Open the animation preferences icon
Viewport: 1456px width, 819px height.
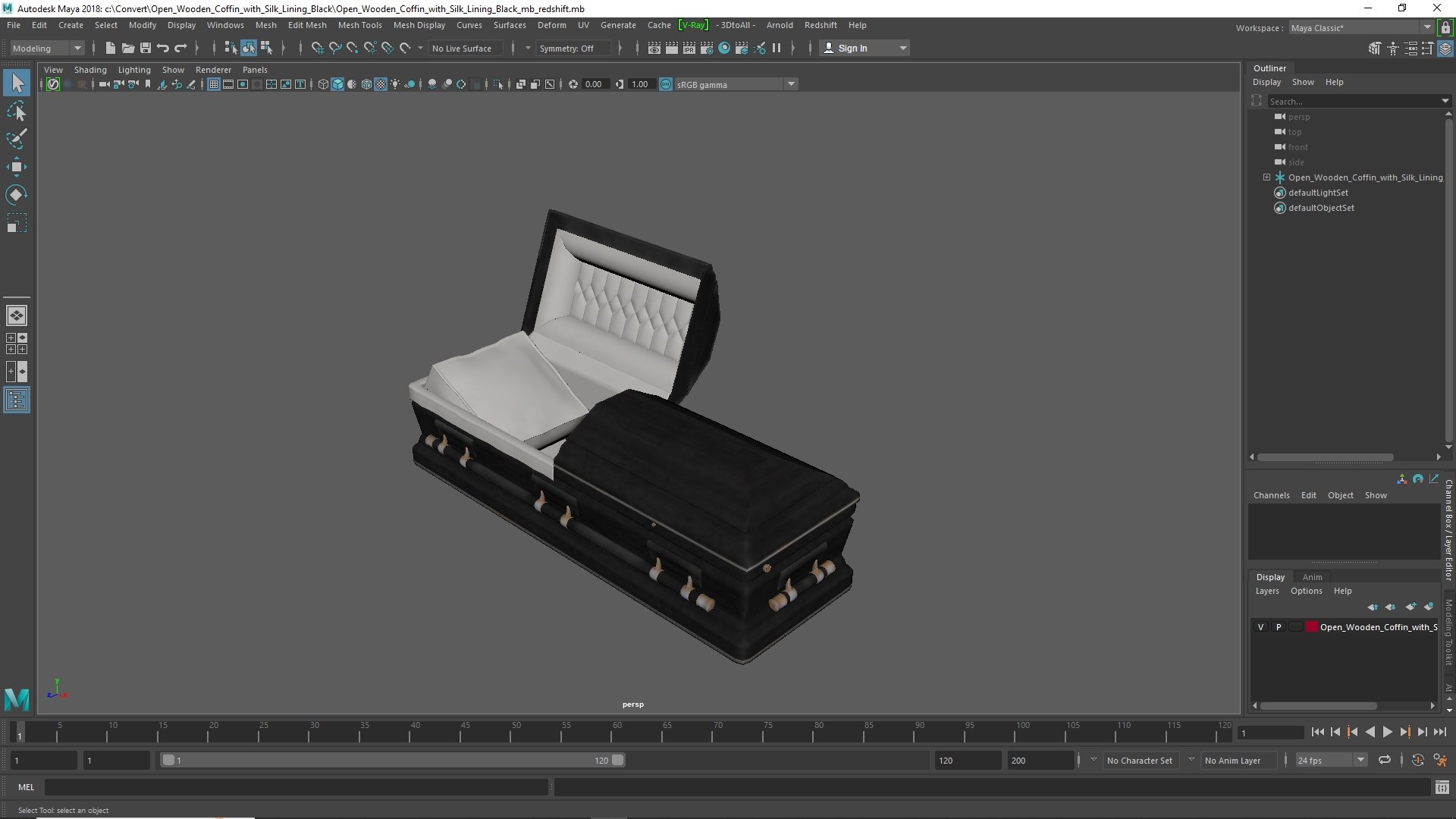[x=1440, y=760]
